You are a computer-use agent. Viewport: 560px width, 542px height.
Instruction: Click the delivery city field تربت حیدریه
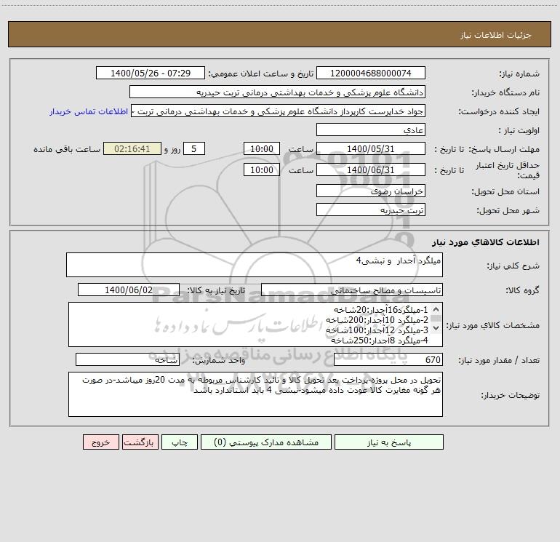point(371,210)
